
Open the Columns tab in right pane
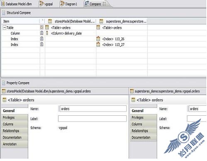coord(144,124)
